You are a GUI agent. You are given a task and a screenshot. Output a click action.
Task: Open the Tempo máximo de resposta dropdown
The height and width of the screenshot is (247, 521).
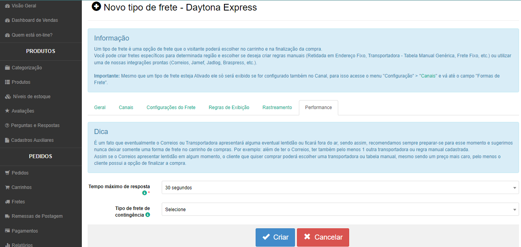[x=340, y=187]
